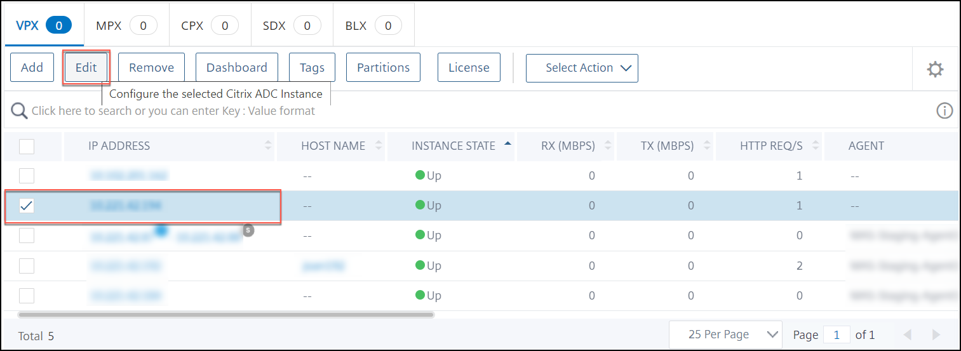Uncheck the selected second row checkbox
Viewport: 961px width, 351px height.
27,206
